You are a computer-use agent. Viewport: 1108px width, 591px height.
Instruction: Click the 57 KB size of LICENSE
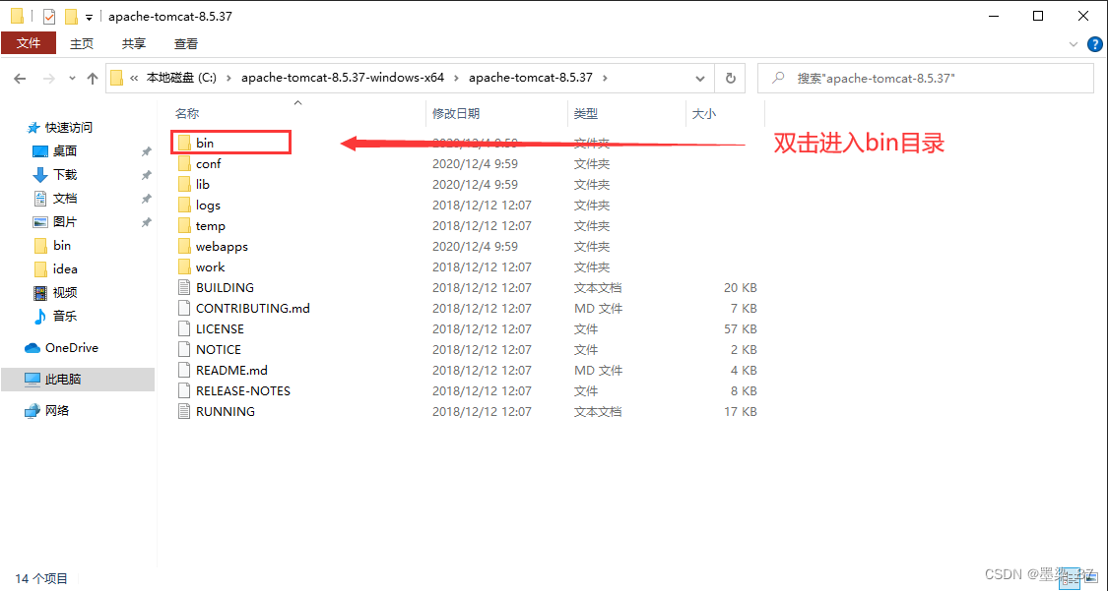(x=741, y=328)
